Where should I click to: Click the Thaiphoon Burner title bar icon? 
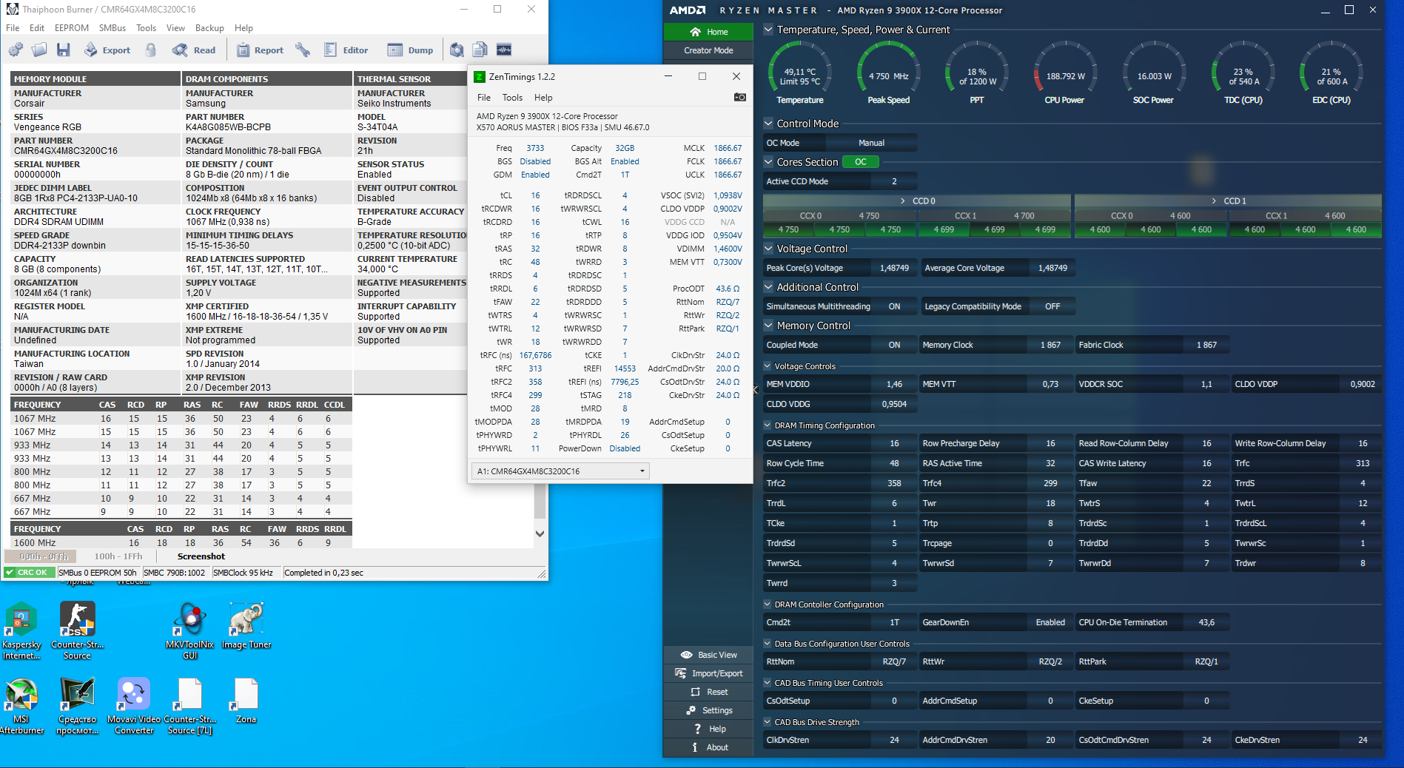13,9
